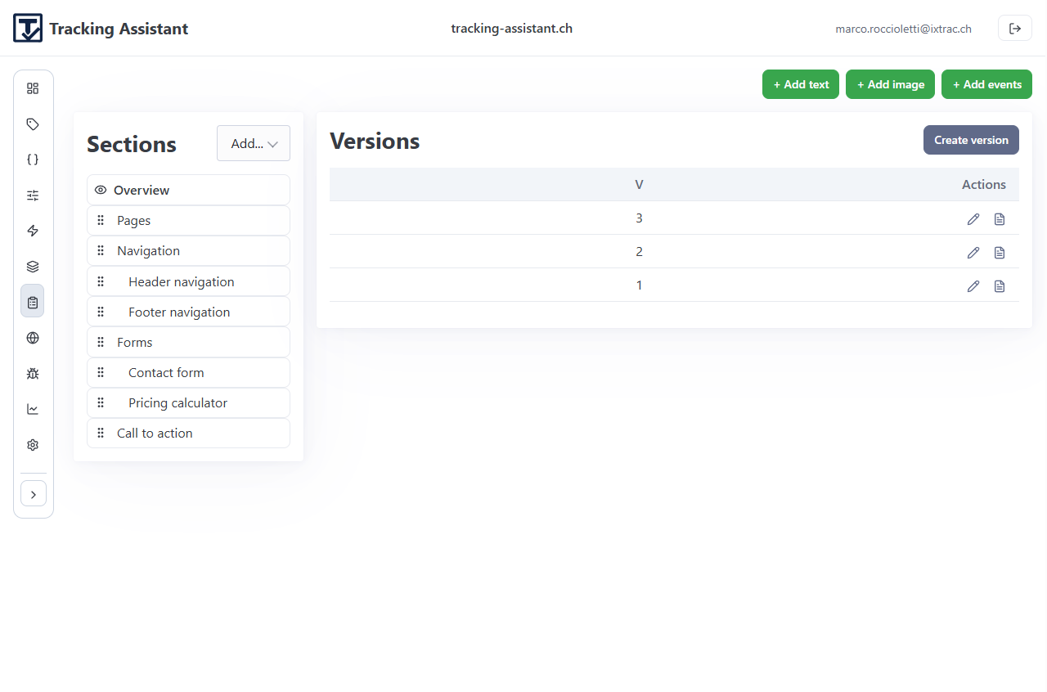
Task: Open the settings gear icon in sidebar
Action: tap(33, 445)
